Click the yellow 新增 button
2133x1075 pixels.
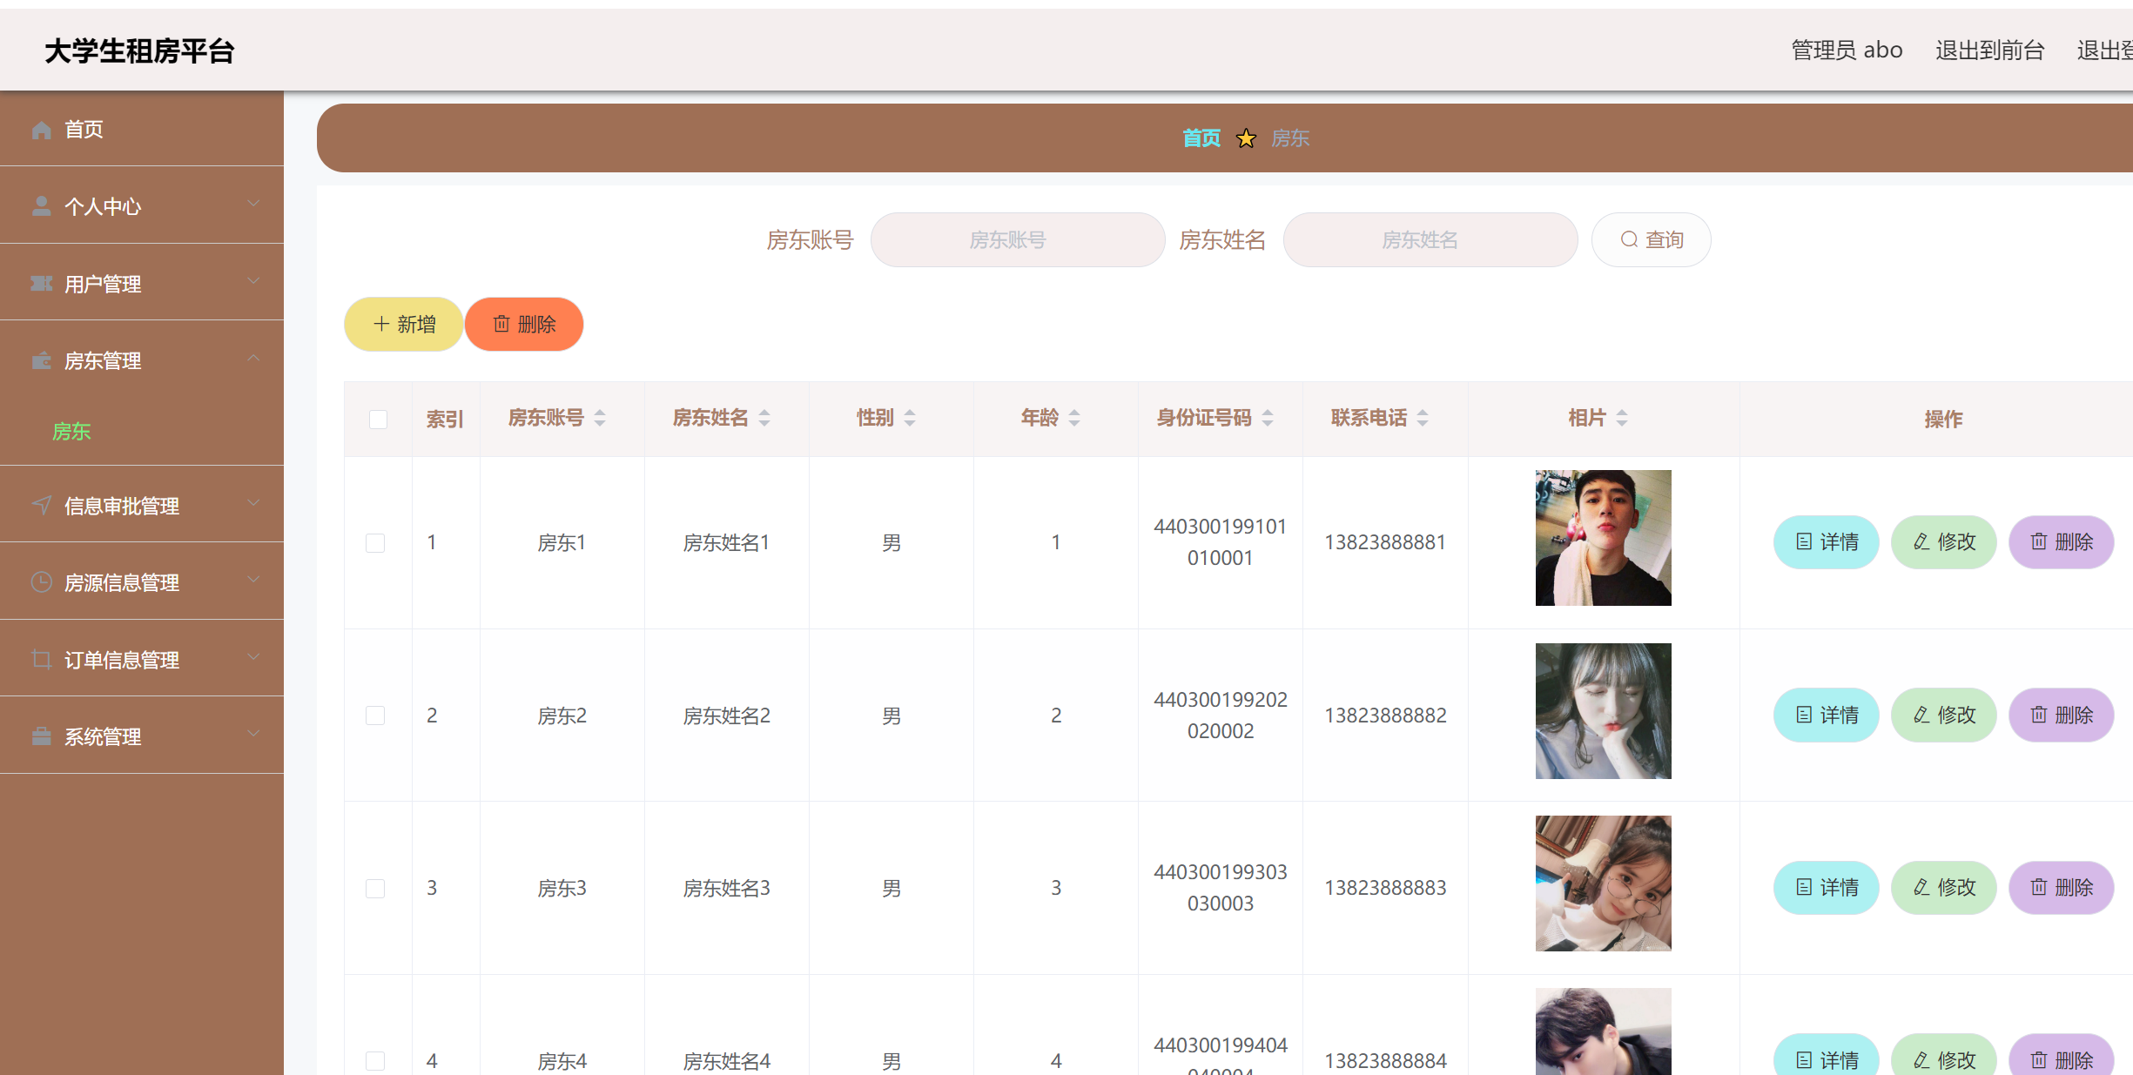[404, 325]
